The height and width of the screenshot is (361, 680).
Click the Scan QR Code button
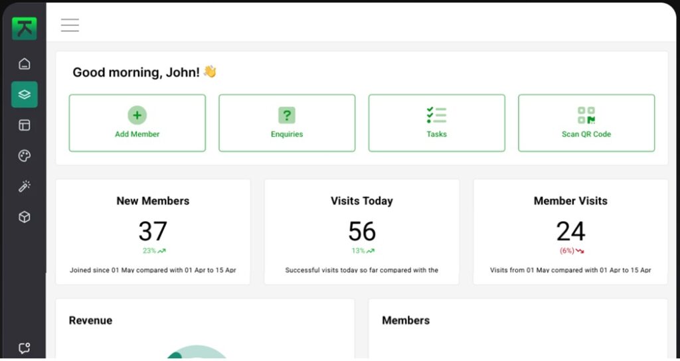(x=586, y=123)
